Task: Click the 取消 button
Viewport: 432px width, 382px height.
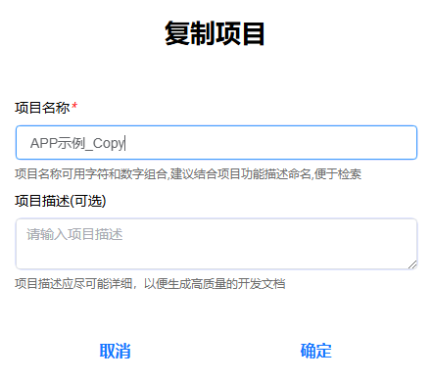Action: tap(115, 351)
